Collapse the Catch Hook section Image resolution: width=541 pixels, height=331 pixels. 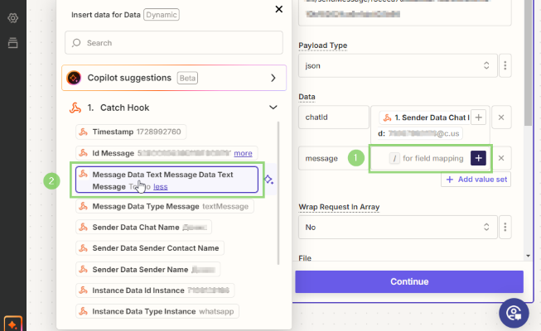pyautogui.click(x=273, y=108)
